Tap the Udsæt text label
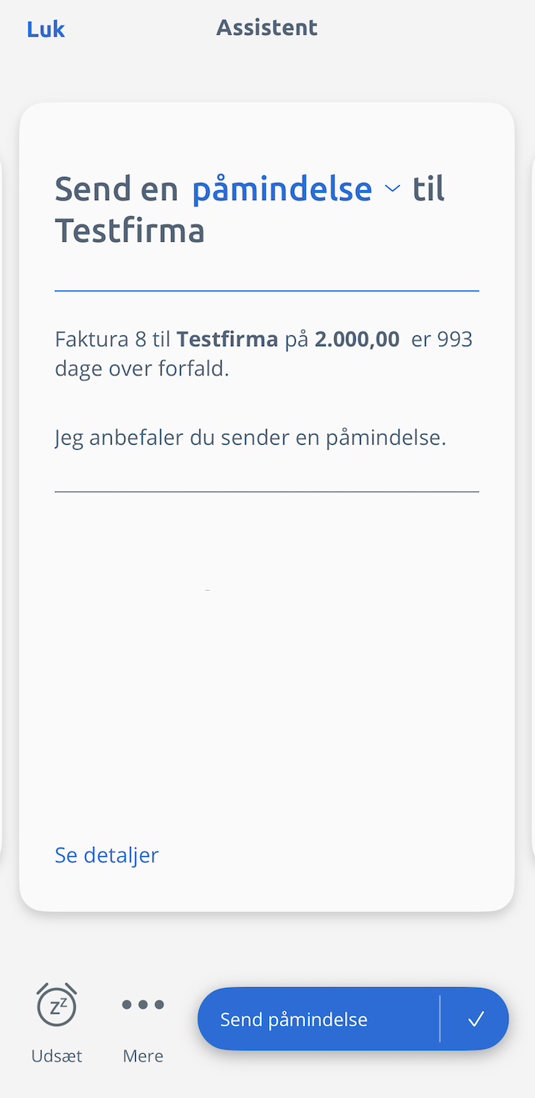The height and width of the screenshot is (1098, 535). pyautogui.click(x=57, y=1055)
